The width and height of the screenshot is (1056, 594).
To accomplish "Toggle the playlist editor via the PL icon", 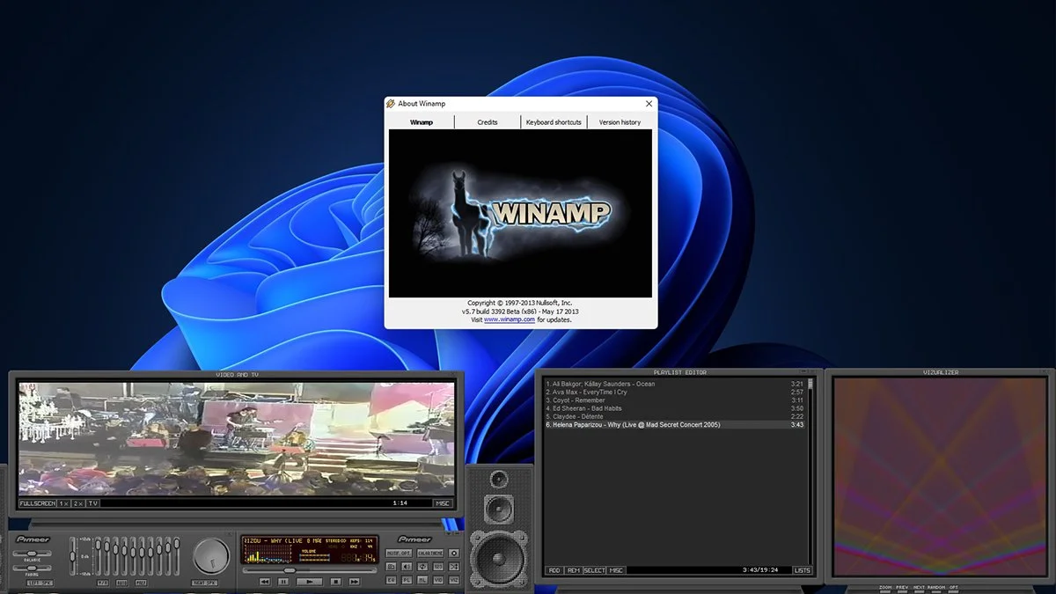I will [407, 580].
